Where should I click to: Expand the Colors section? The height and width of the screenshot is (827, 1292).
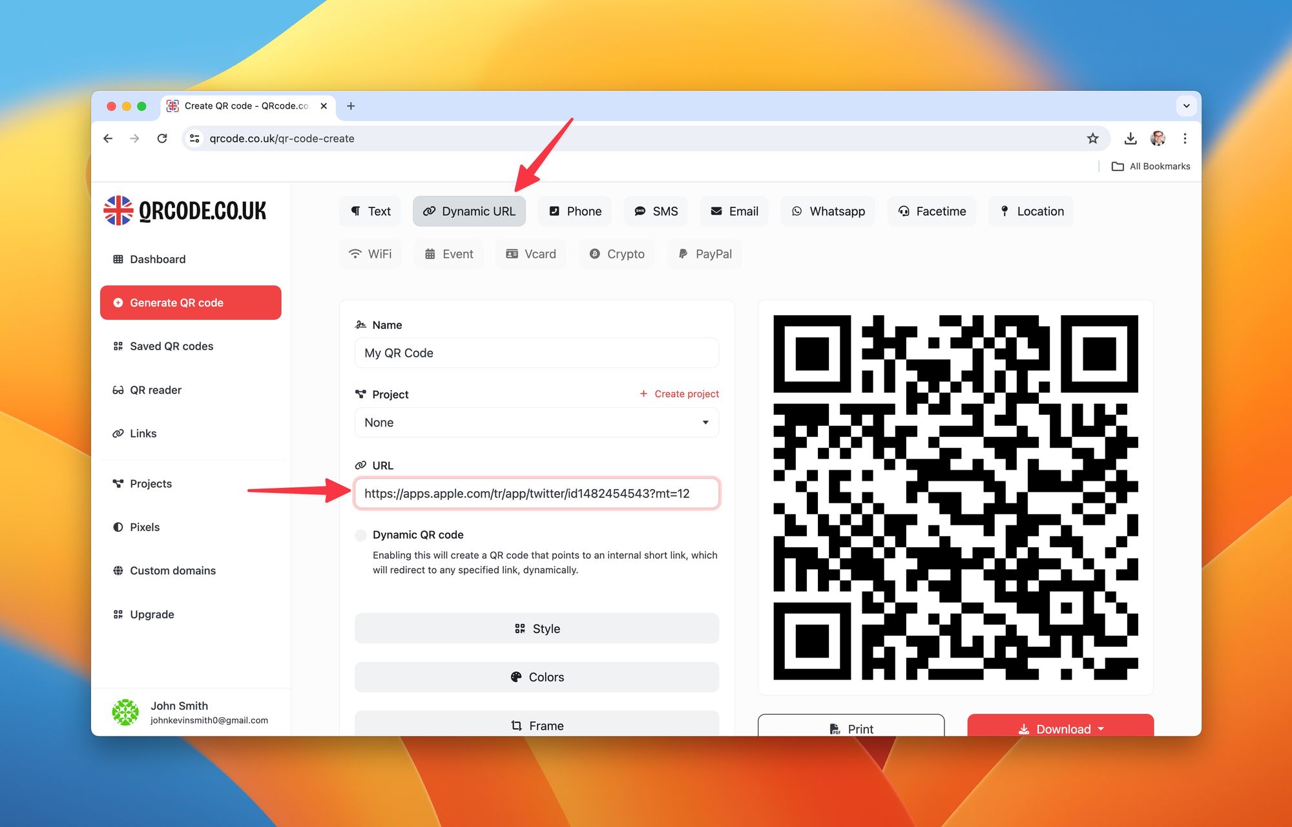click(x=537, y=677)
